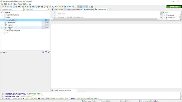This screenshot has height=102, width=182.
Task: Open the session manager connect icon
Action: coord(3,7)
